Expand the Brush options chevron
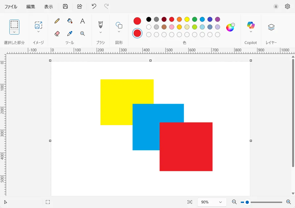The width and height of the screenshot is (295, 208). coord(100,32)
